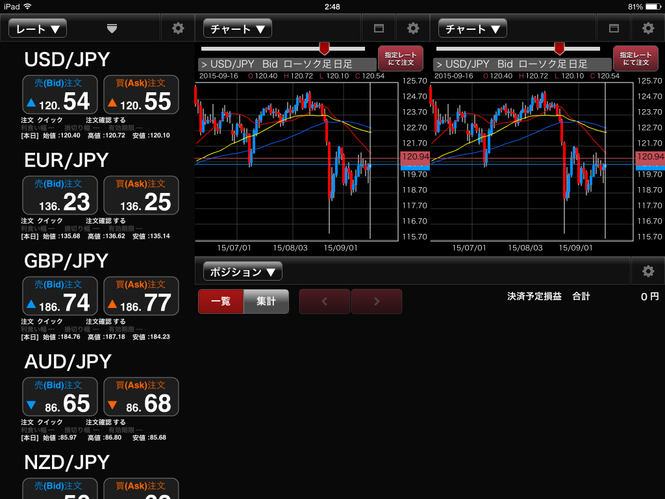Toggle 注文 クイック setting under AUD/JPY

click(x=42, y=422)
